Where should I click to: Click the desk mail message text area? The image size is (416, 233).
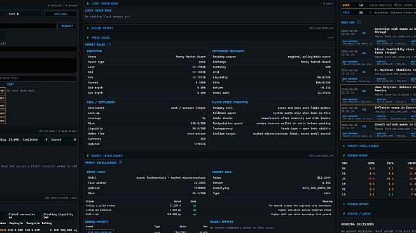click(x=38, y=66)
